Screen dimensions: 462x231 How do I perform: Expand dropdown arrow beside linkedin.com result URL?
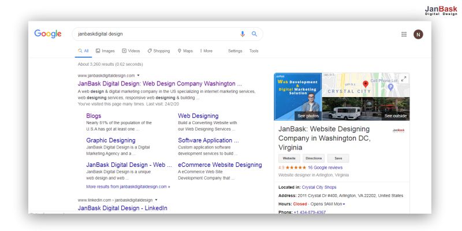pos(156,200)
